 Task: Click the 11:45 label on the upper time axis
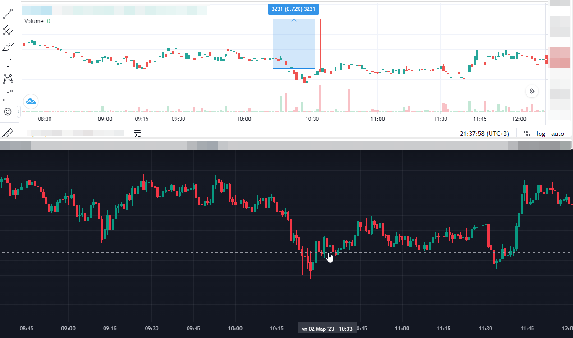[x=480, y=119]
